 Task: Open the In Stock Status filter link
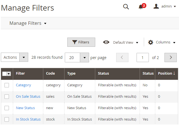pyautogui.click(x=28, y=119)
